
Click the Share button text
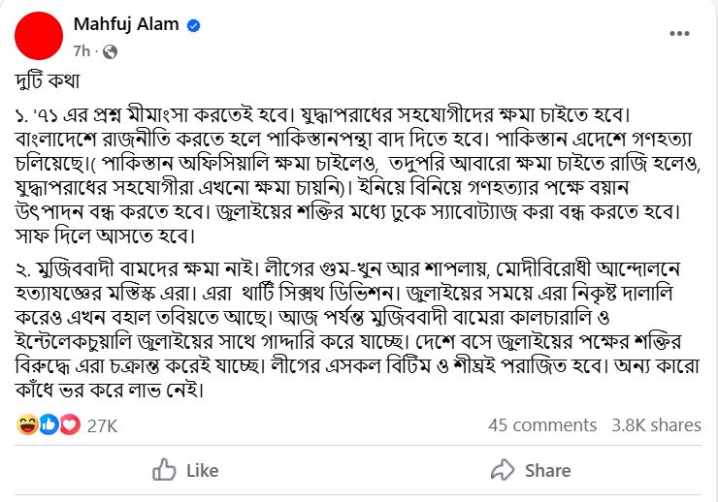547,470
